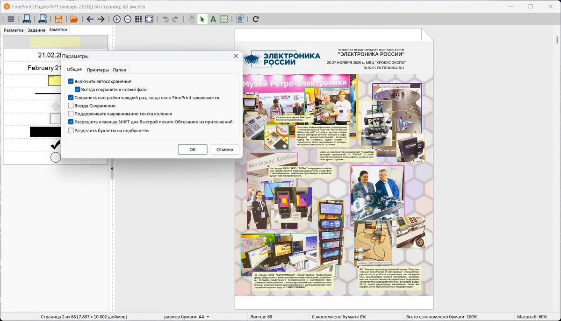Viewport: 561px width, 321px height.
Task: Click the print toolbar icon
Action: (x=27, y=19)
